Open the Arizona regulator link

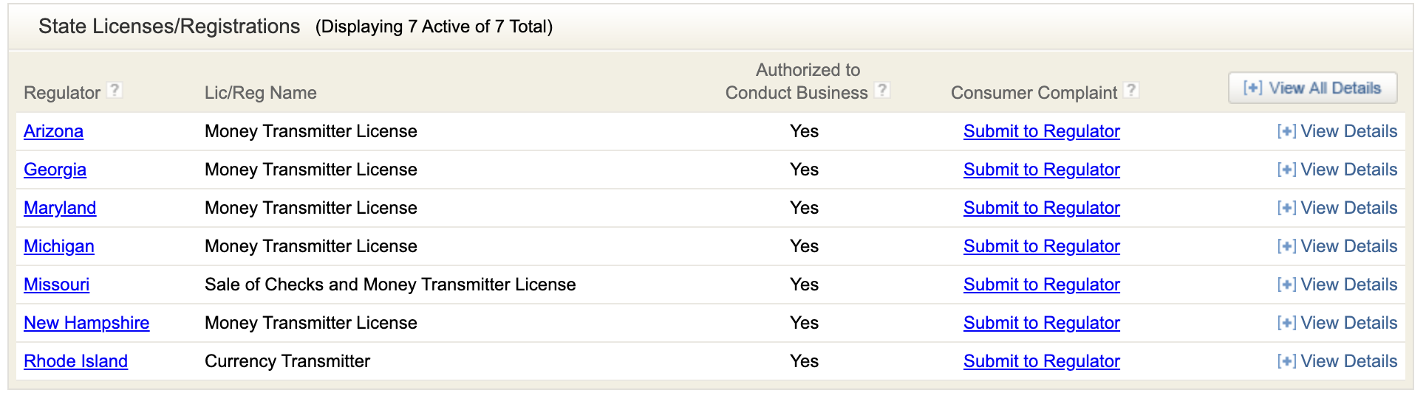click(53, 131)
